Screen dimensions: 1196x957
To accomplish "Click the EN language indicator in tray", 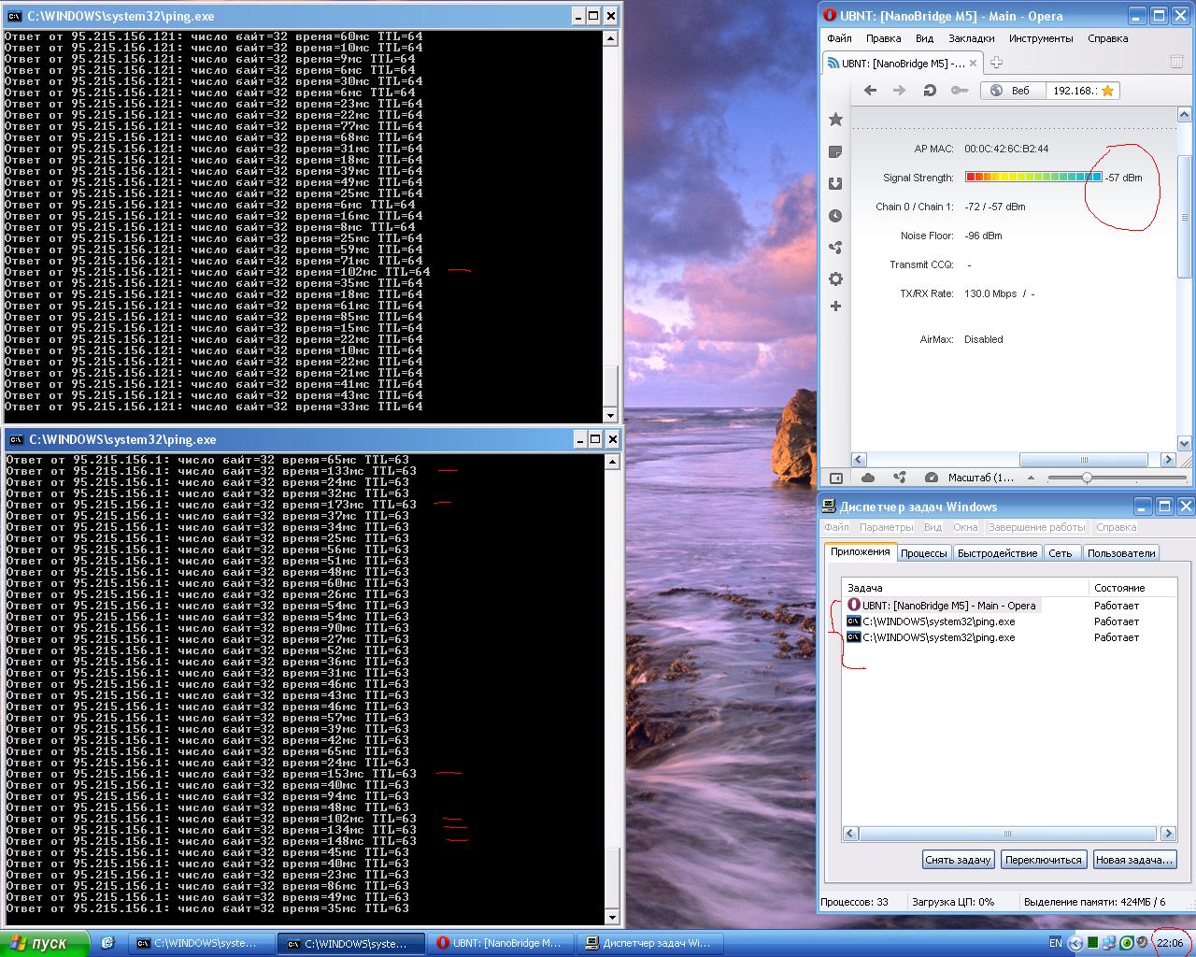I will tap(1055, 943).
